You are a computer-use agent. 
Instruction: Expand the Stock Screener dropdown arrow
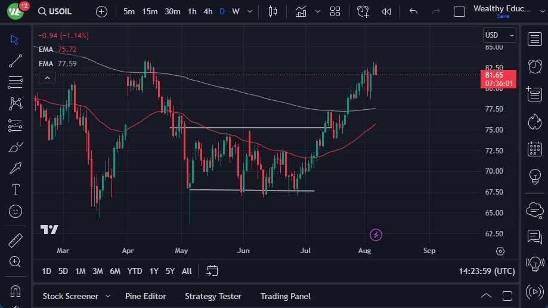pos(108,296)
